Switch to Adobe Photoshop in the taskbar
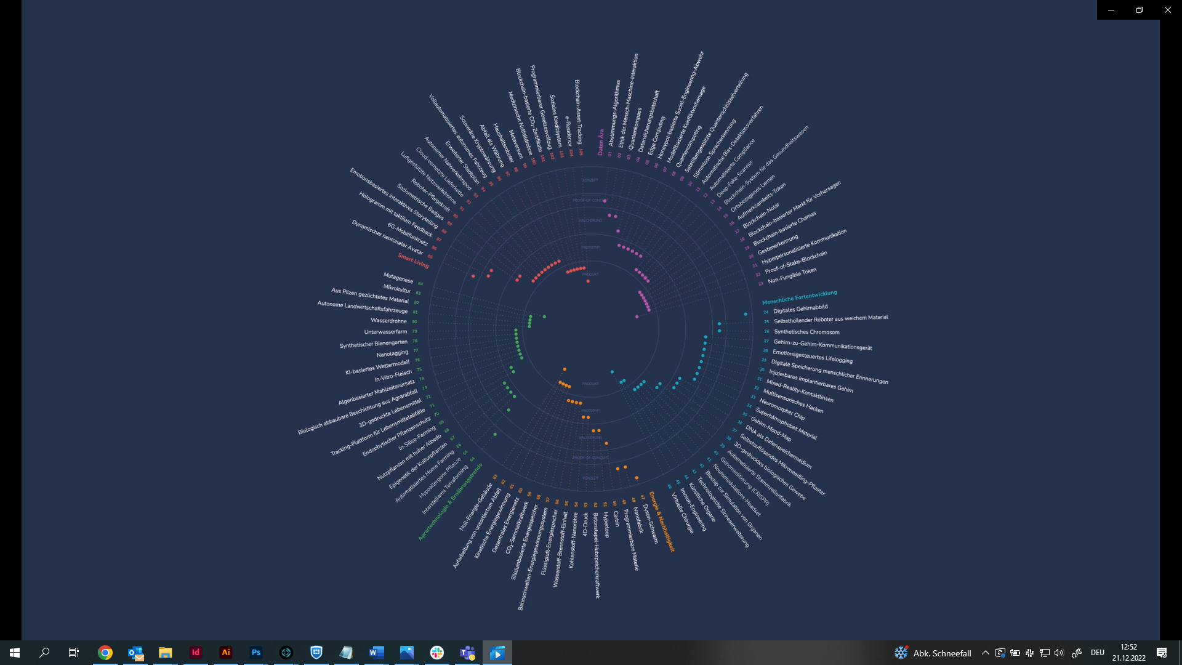The width and height of the screenshot is (1182, 665). tap(256, 653)
